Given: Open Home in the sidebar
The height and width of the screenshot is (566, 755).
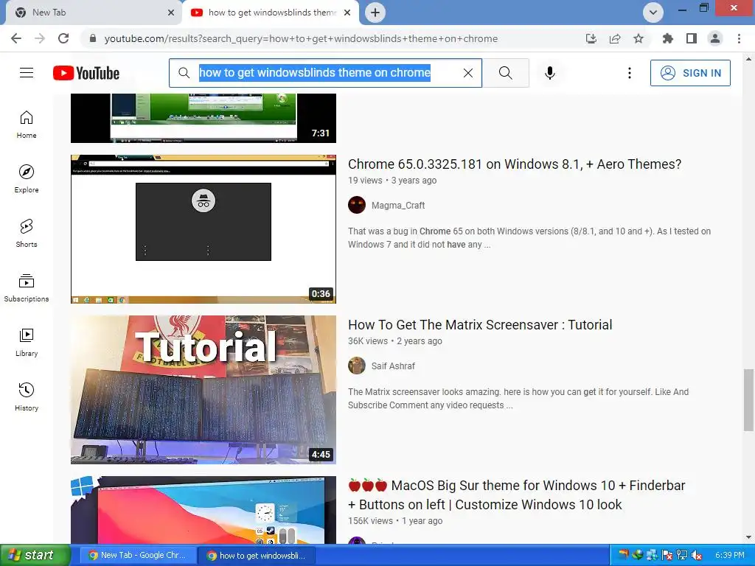Looking at the screenshot, I should tap(27, 125).
